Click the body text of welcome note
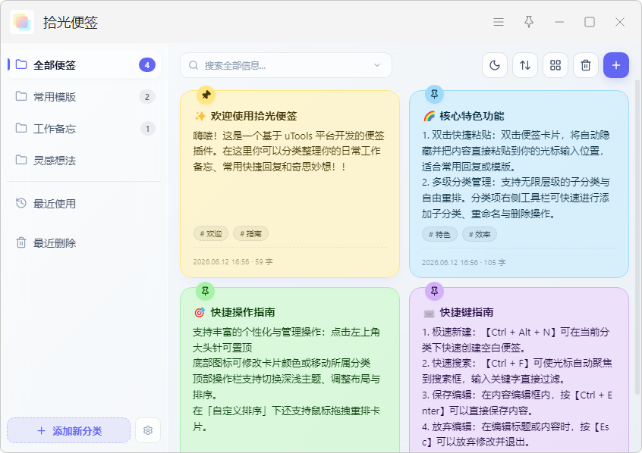The image size is (642, 453). (288, 152)
